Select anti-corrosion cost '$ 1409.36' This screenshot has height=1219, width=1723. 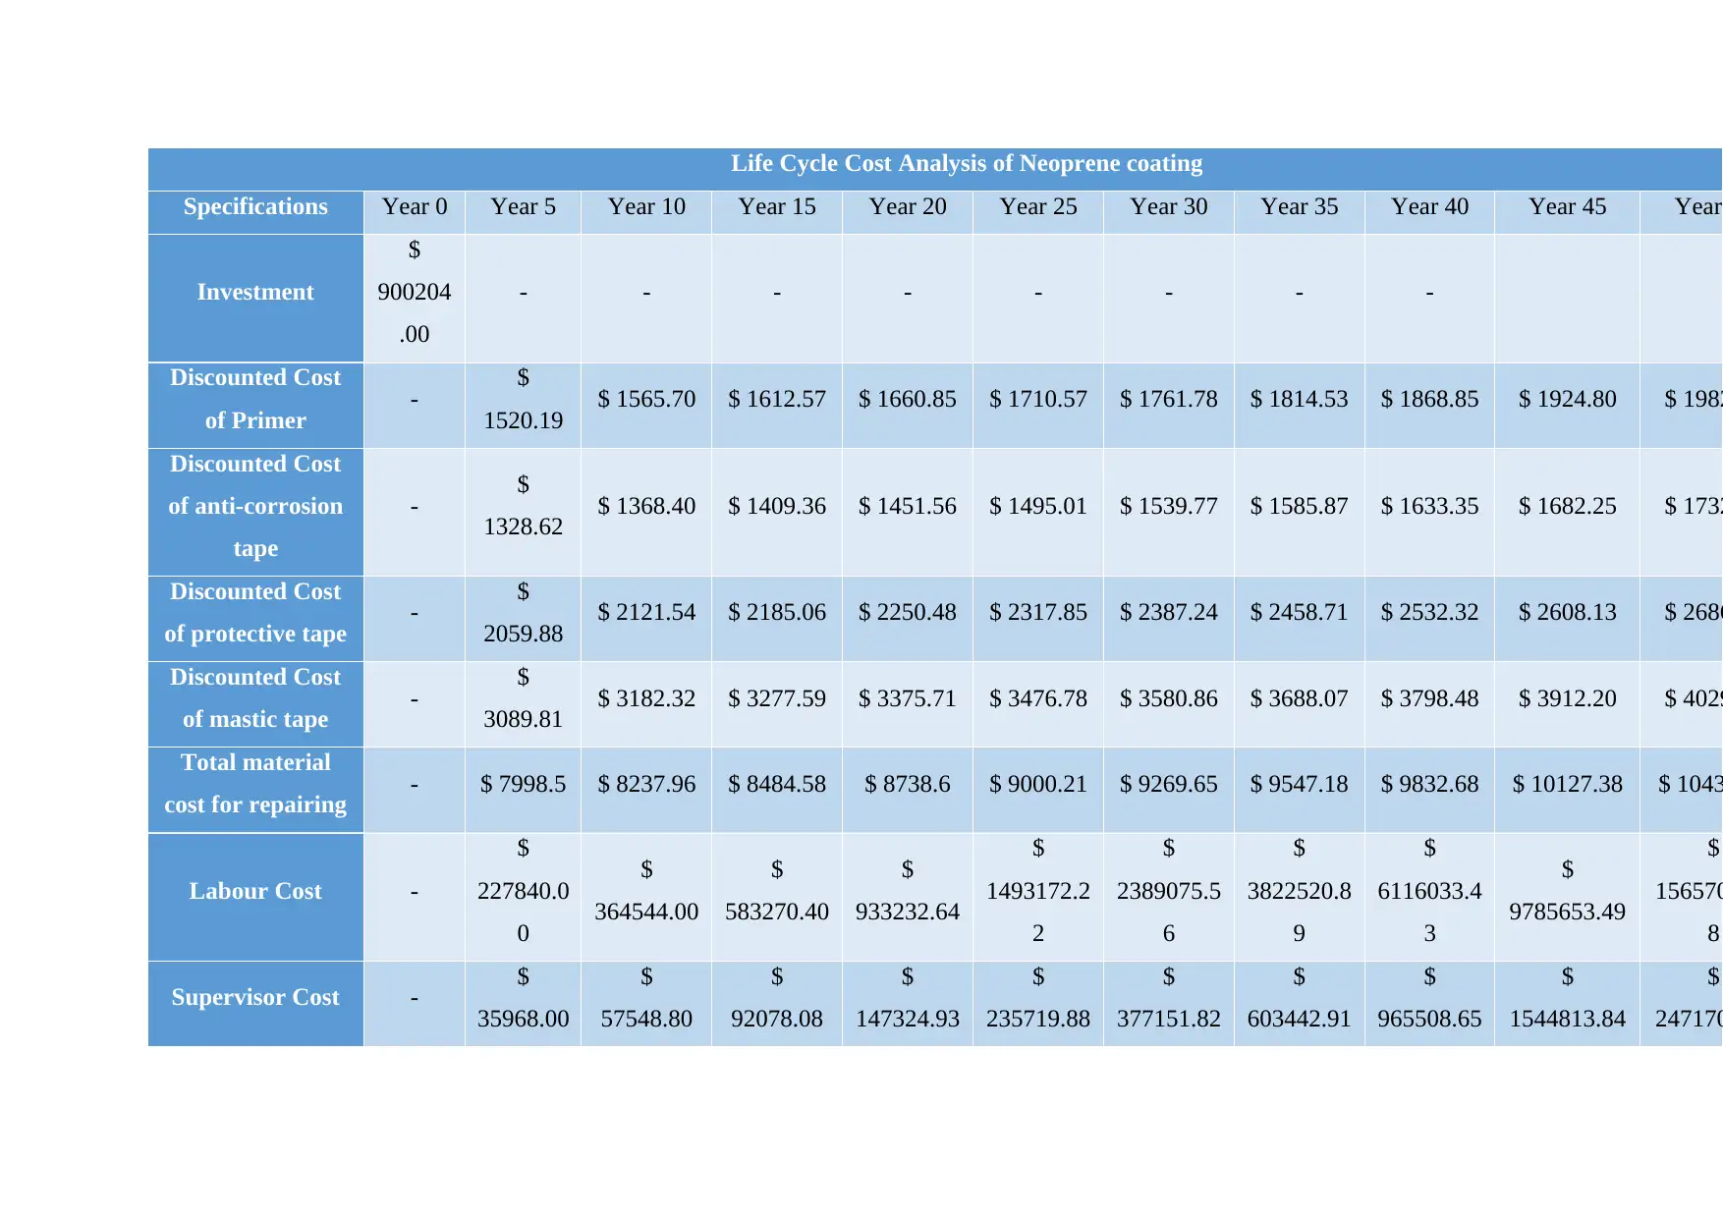click(x=777, y=507)
